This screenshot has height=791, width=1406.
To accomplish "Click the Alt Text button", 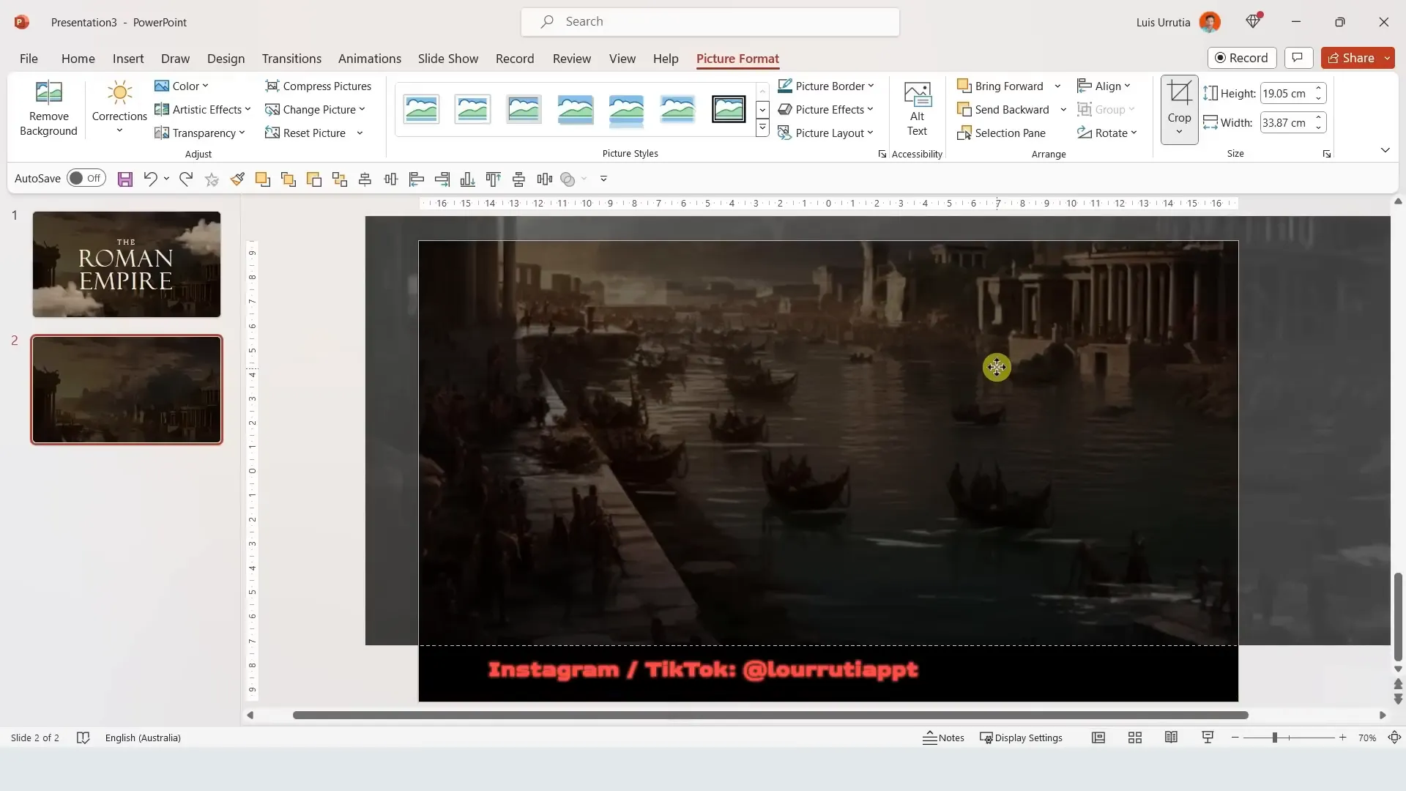I will coord(917,108).
